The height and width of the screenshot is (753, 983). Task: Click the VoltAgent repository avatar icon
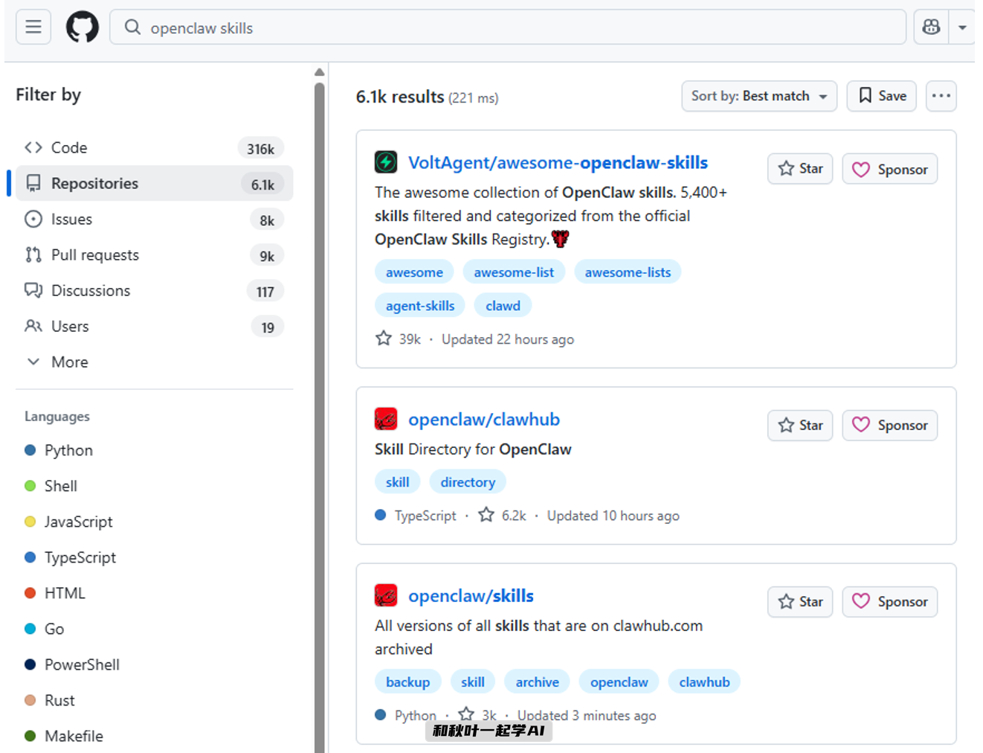pos(385,162)
